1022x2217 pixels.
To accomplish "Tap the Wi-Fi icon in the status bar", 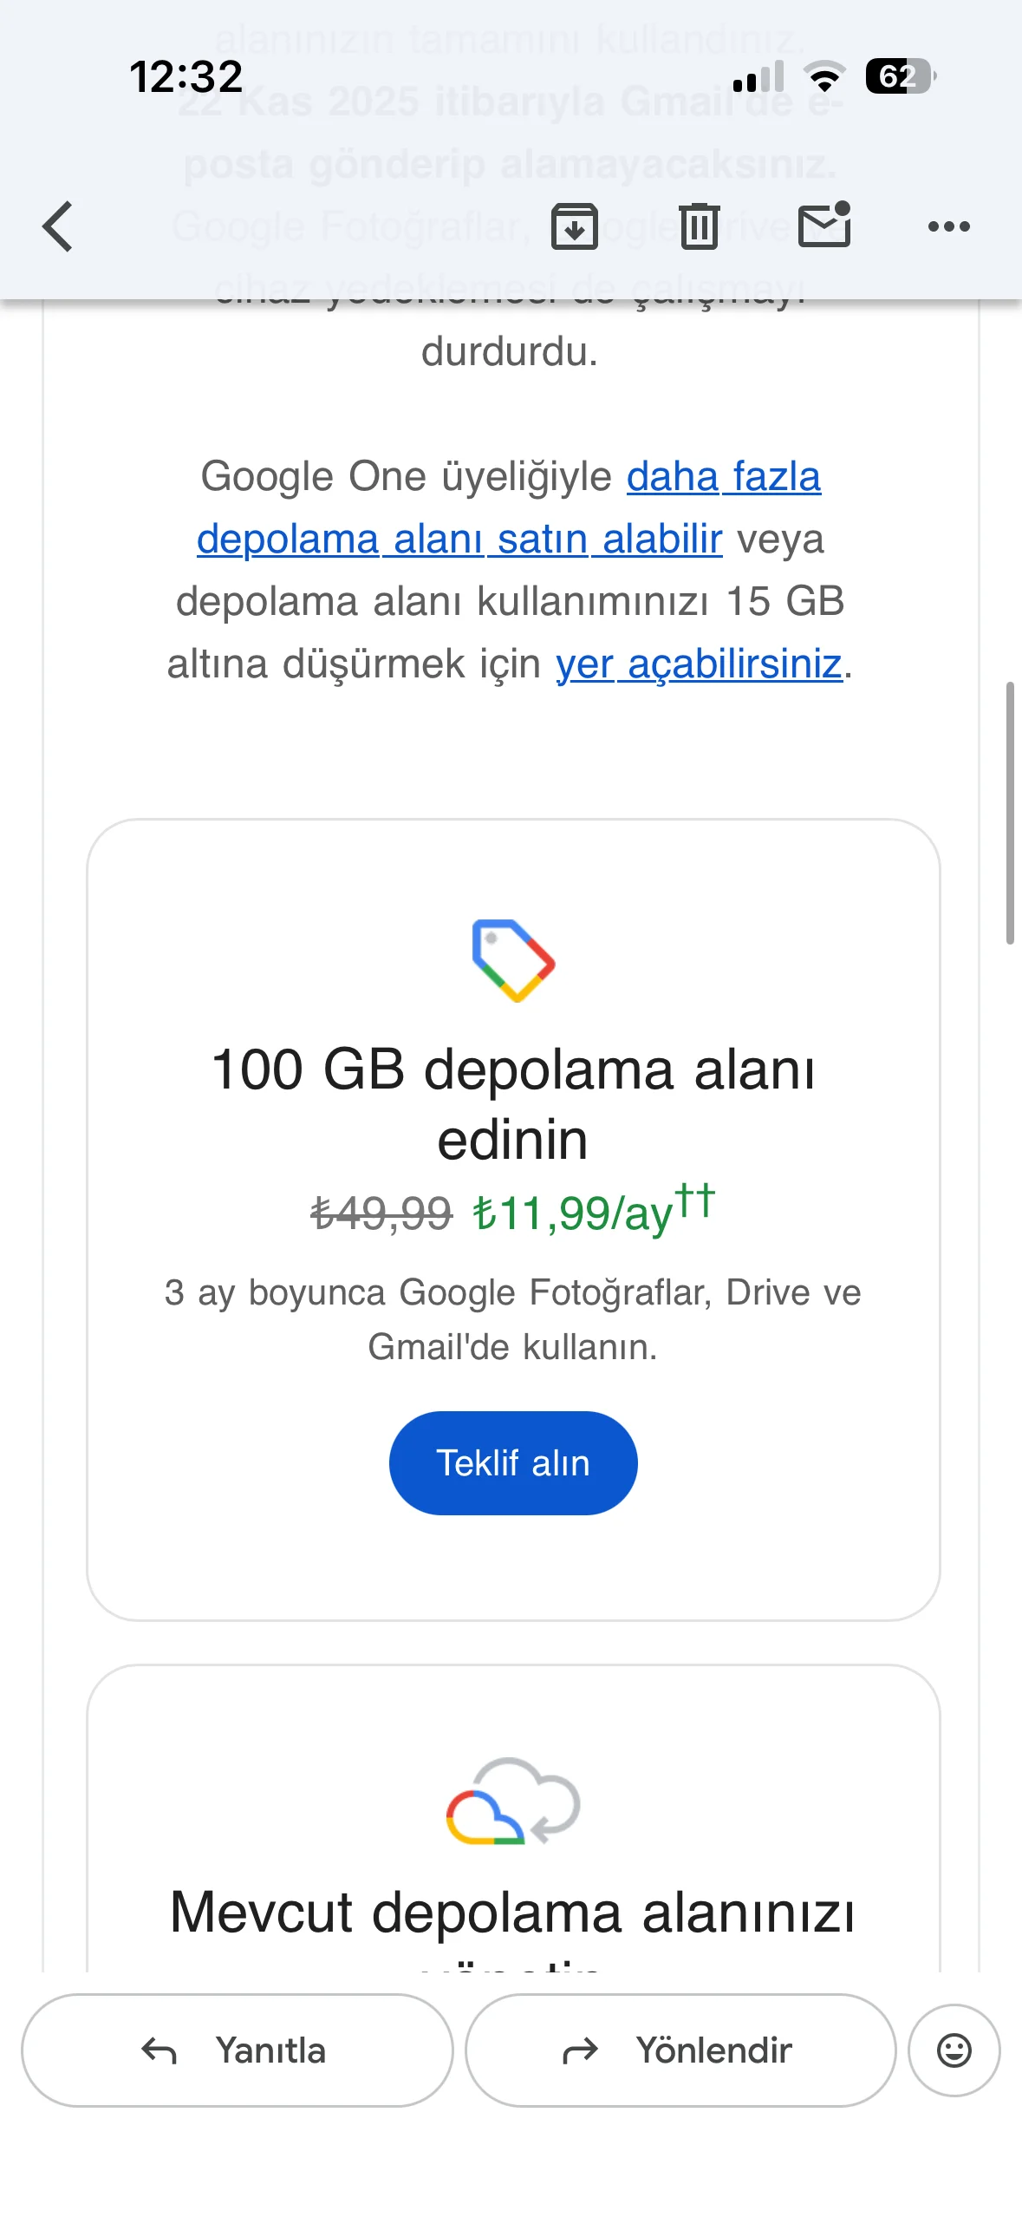I will pos(824,76).
